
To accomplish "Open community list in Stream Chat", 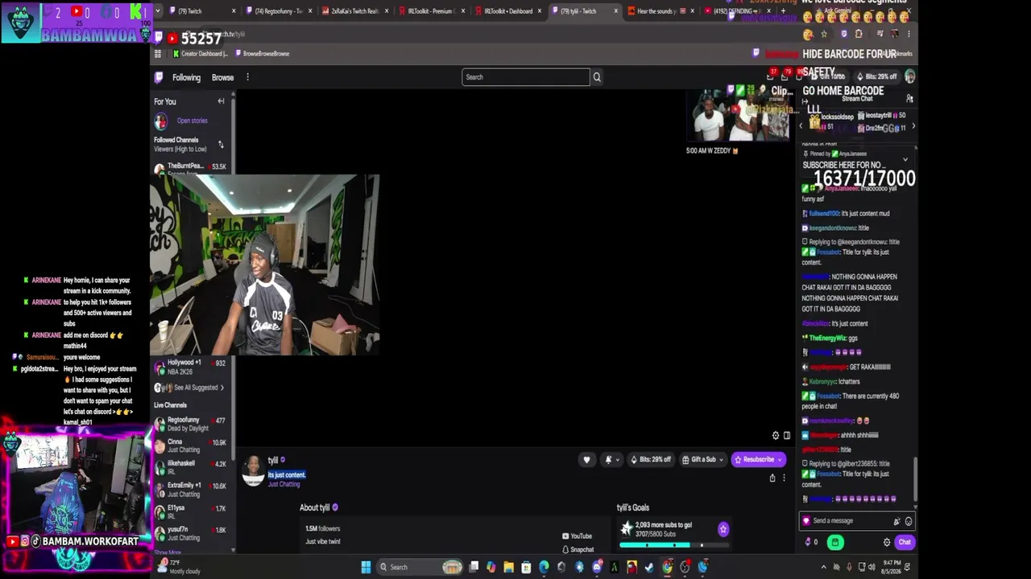I will tap(909, 99).
